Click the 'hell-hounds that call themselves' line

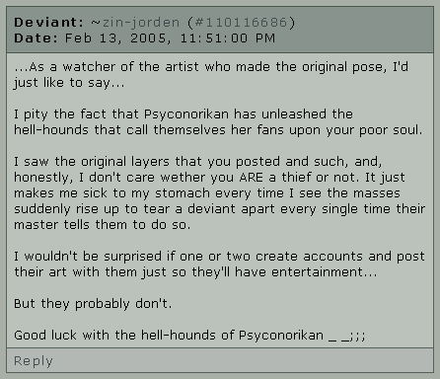click(x=218, y=130)
